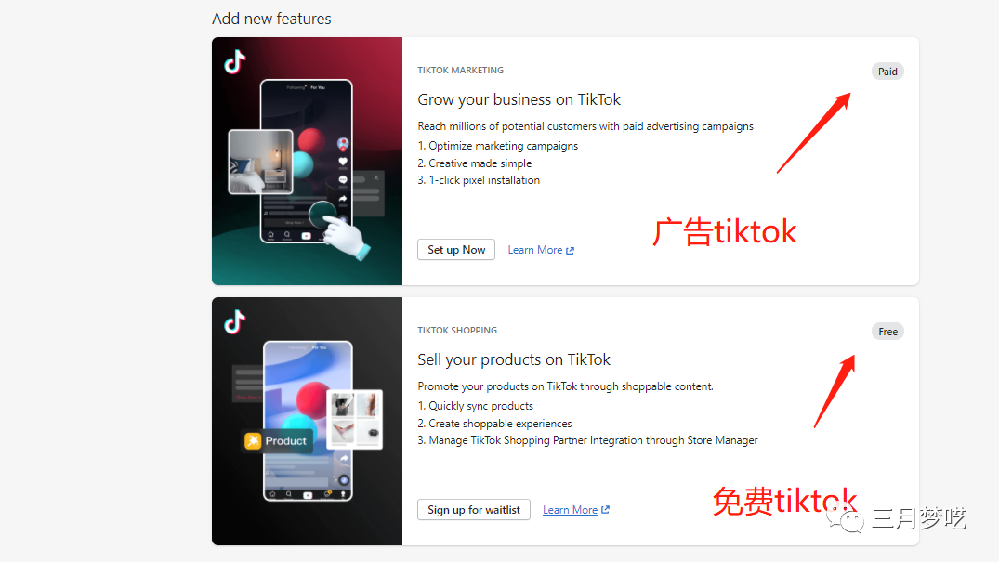Click the Paid badge on marketing card
Screen dimensions: 999x562
coord(887,72)
